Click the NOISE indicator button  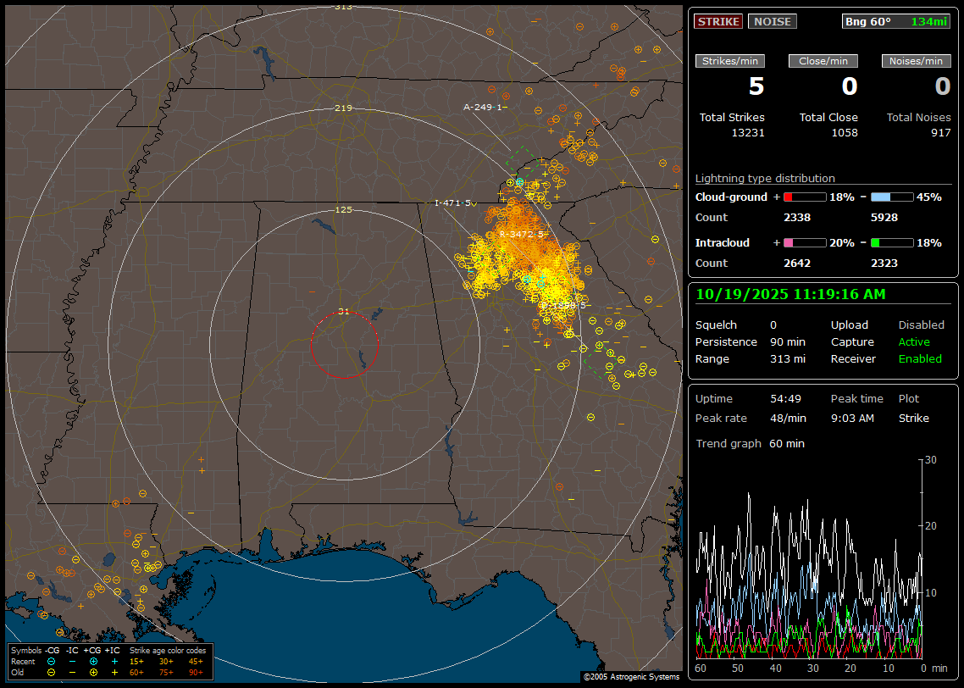(x=772, y=22)
